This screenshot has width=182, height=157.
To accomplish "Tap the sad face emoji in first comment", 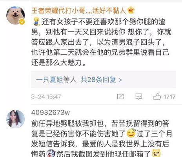I will (x=36, y=22).
